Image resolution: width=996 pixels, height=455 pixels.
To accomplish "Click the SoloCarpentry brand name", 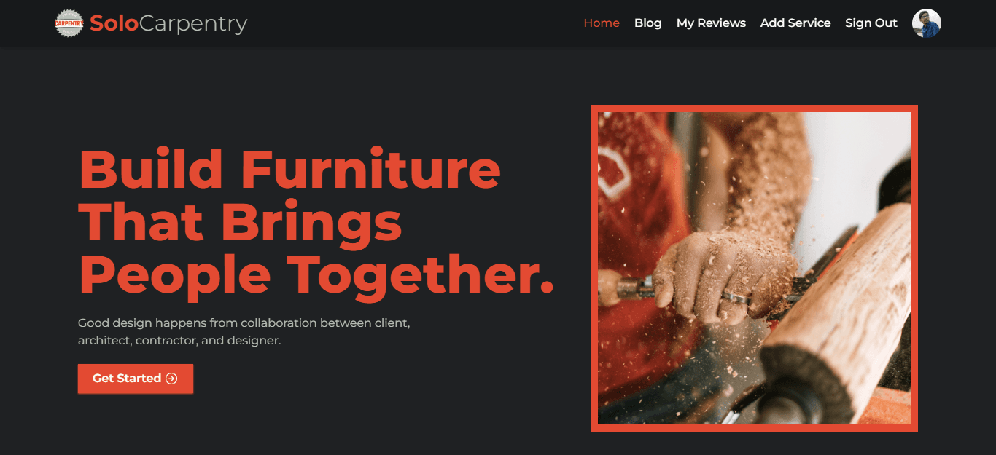I will pyautogui.click(x=168, y=23).
